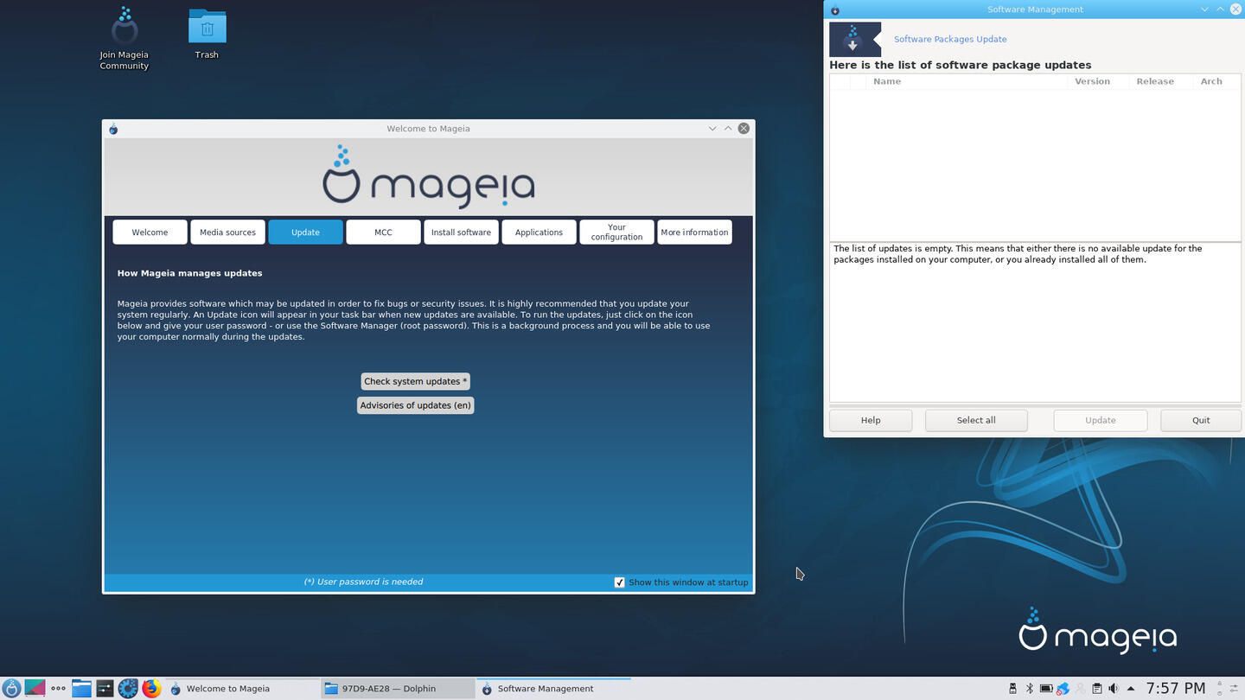Click the removable USB device tray icon

(x=1012, y=689)
